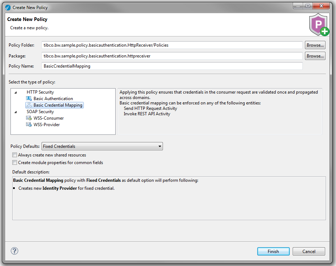336x266 pixels.
Task: Click 'Send HTTP Request Activity' description text
Action: click(150, 108)
